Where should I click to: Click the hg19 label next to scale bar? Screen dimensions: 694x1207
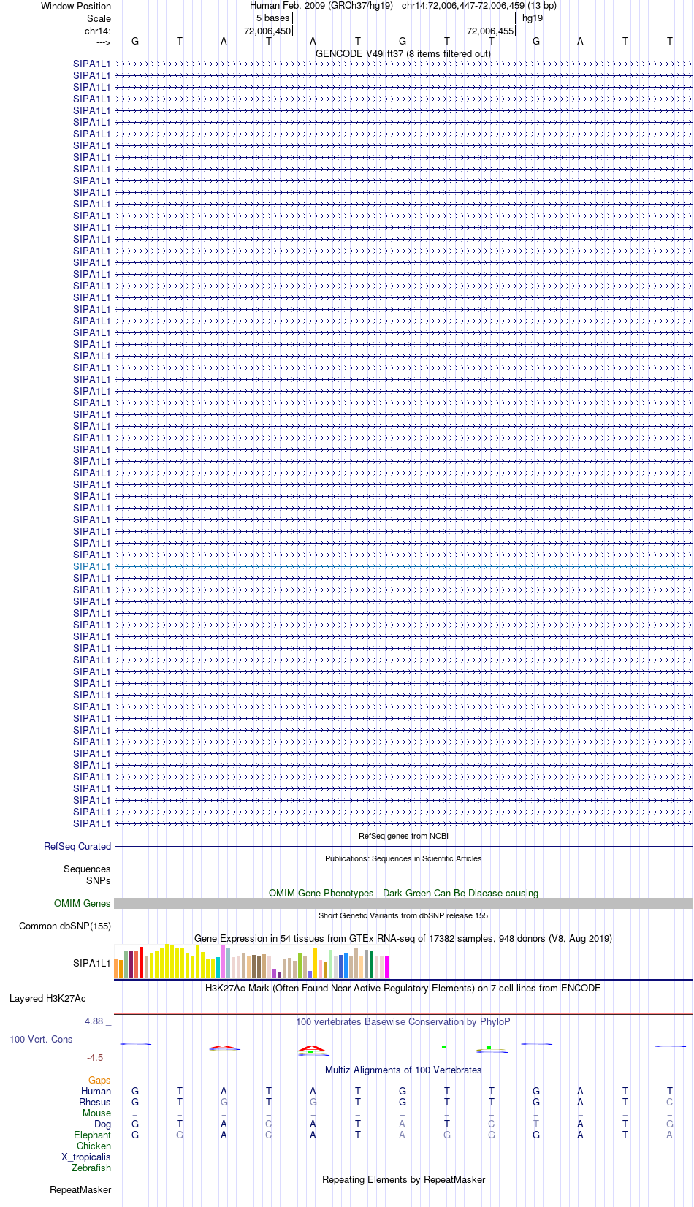click(533, 18)
